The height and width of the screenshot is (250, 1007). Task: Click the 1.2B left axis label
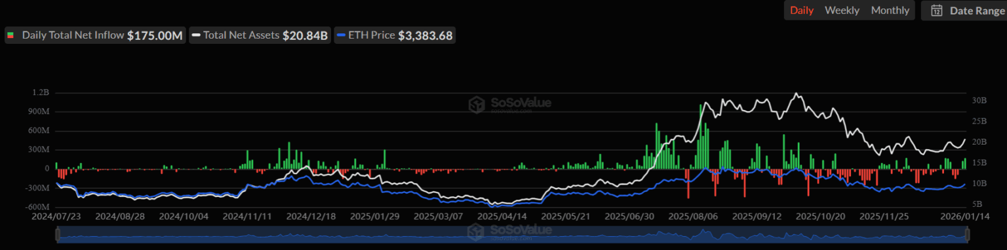(x=40, y=93)
